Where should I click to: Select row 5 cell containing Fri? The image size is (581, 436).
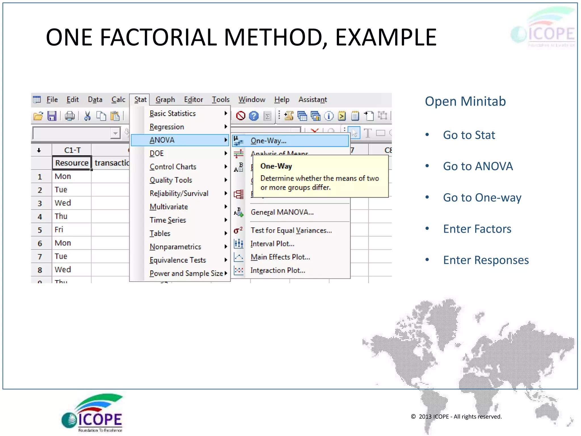click(72, 230)
